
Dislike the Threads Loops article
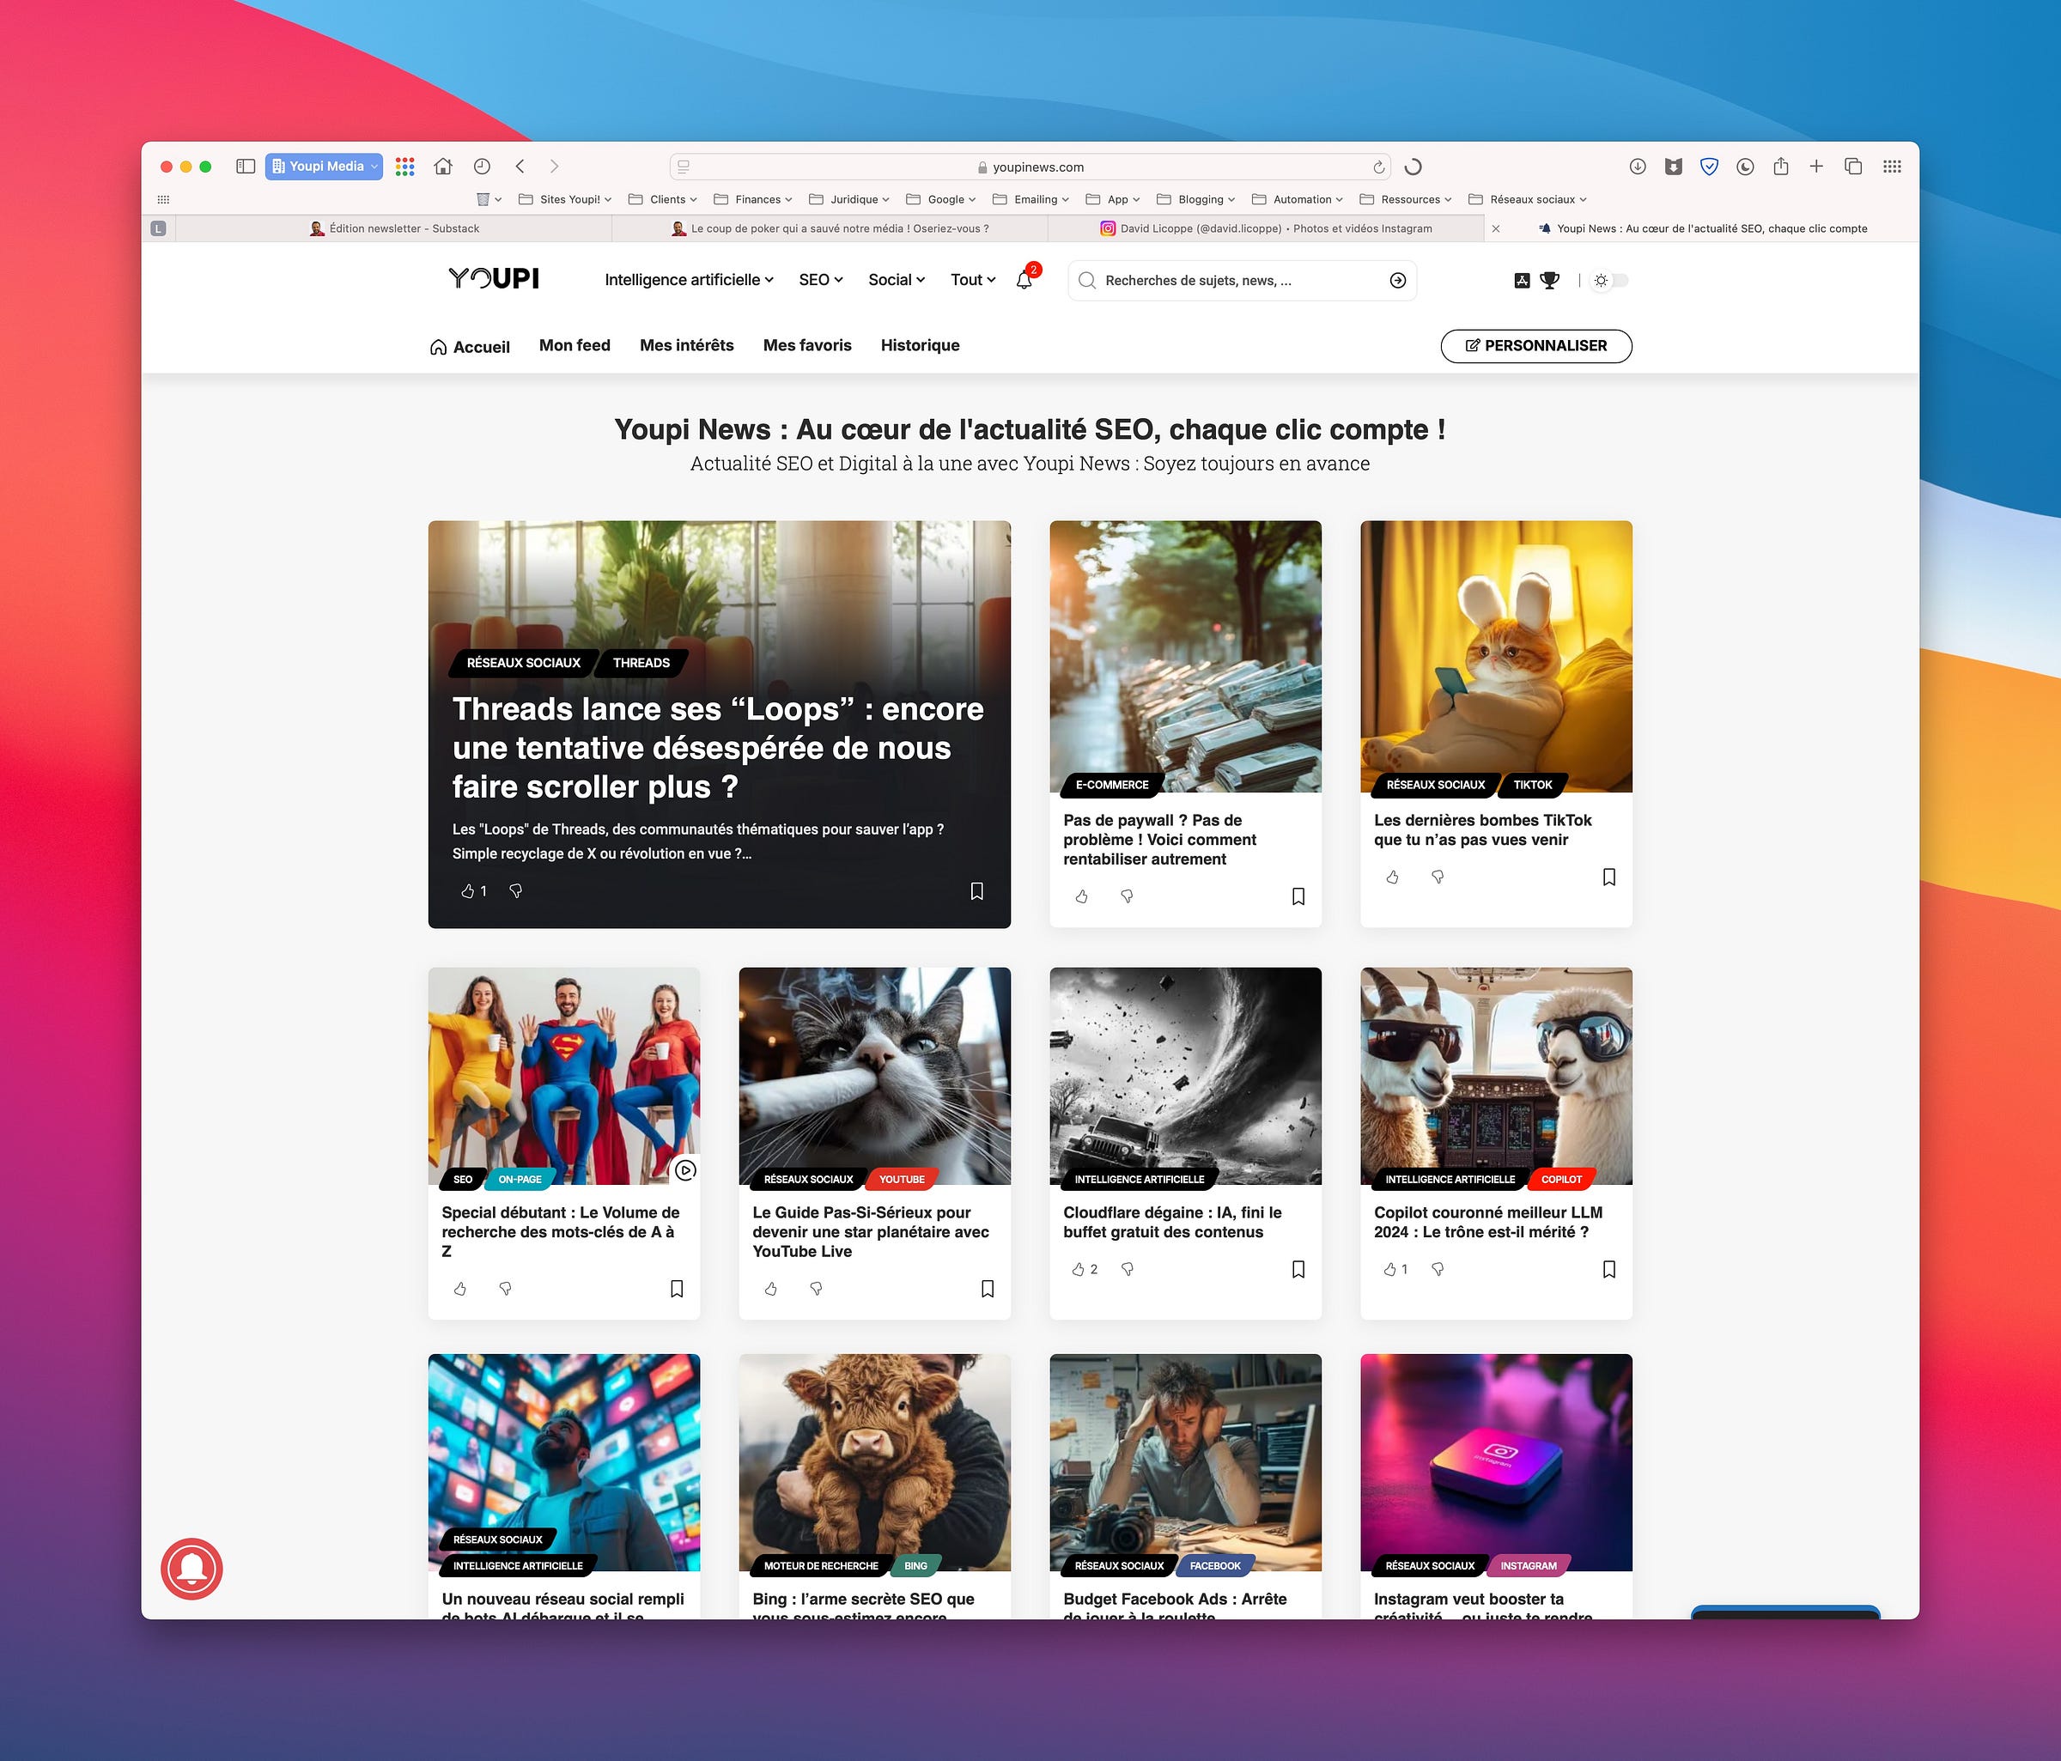tap(515, 891)
